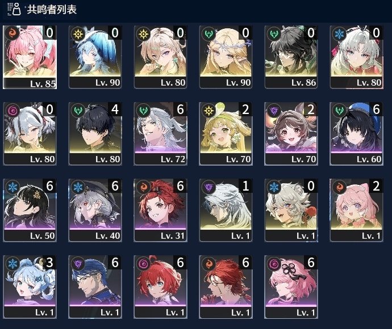Click the resonator list header icon

coord(14,9)
